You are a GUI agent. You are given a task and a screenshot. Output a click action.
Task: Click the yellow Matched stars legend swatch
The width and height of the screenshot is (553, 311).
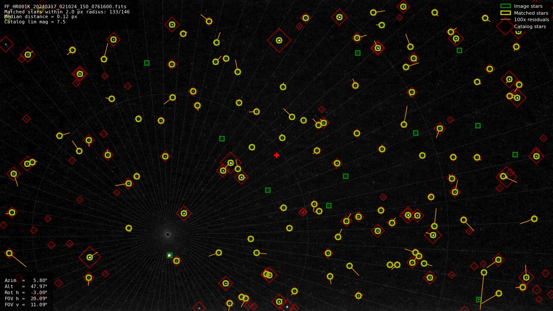click(505, 13)
